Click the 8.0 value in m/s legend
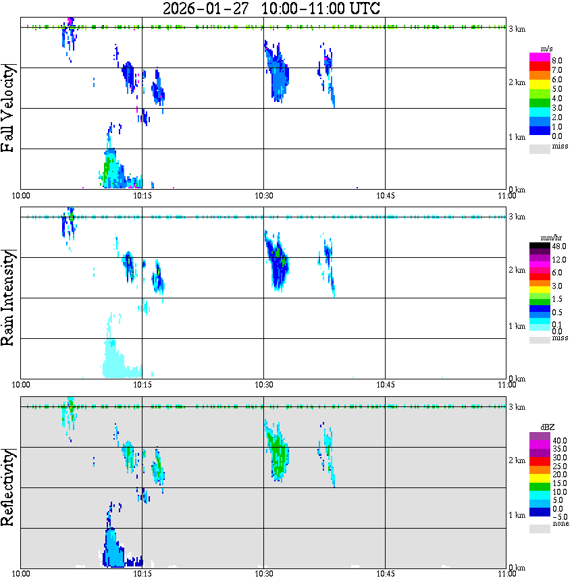 pos(557,61)
